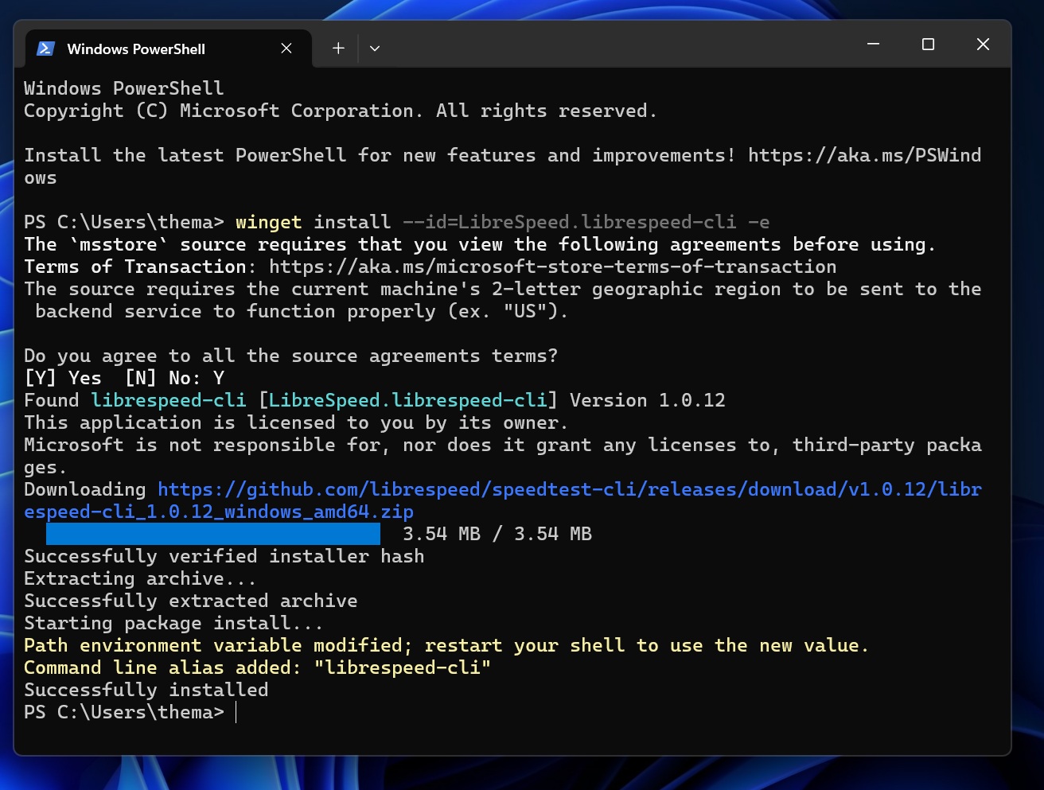Image resolution: width=1044 pixels, height=790 pixels.
Task: Minimize the terminal window
Action: click(x=873, y=45)
